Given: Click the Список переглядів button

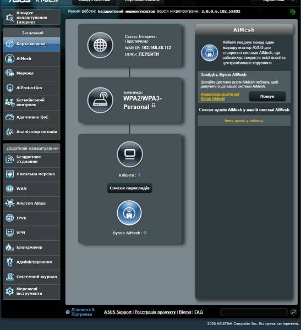Looking at the screenshot, I should (129, 188).
